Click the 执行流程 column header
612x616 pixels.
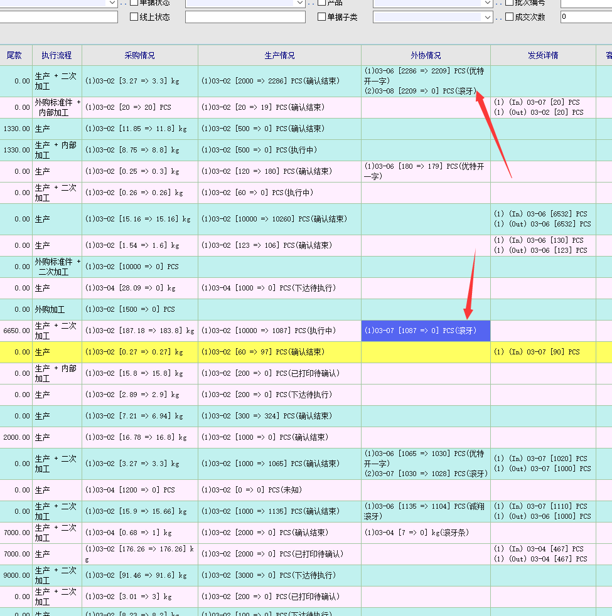click(x=56, y=55)
